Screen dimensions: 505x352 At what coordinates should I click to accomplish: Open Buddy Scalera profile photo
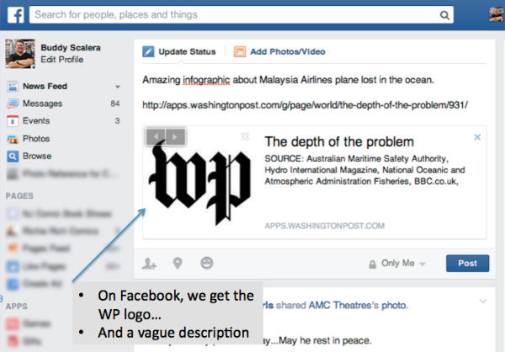[20, 54]
